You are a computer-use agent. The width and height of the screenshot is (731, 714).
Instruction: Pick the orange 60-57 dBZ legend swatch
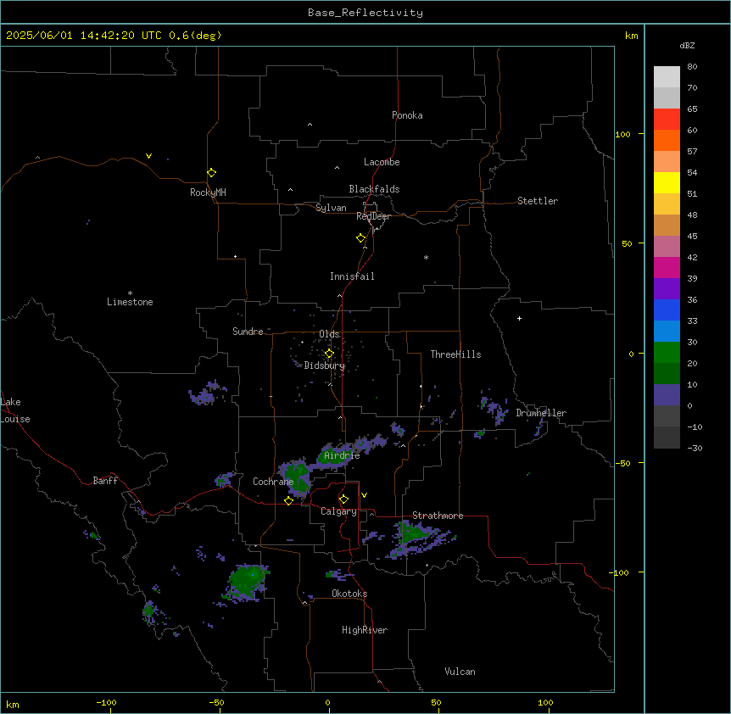click(667, 140)
